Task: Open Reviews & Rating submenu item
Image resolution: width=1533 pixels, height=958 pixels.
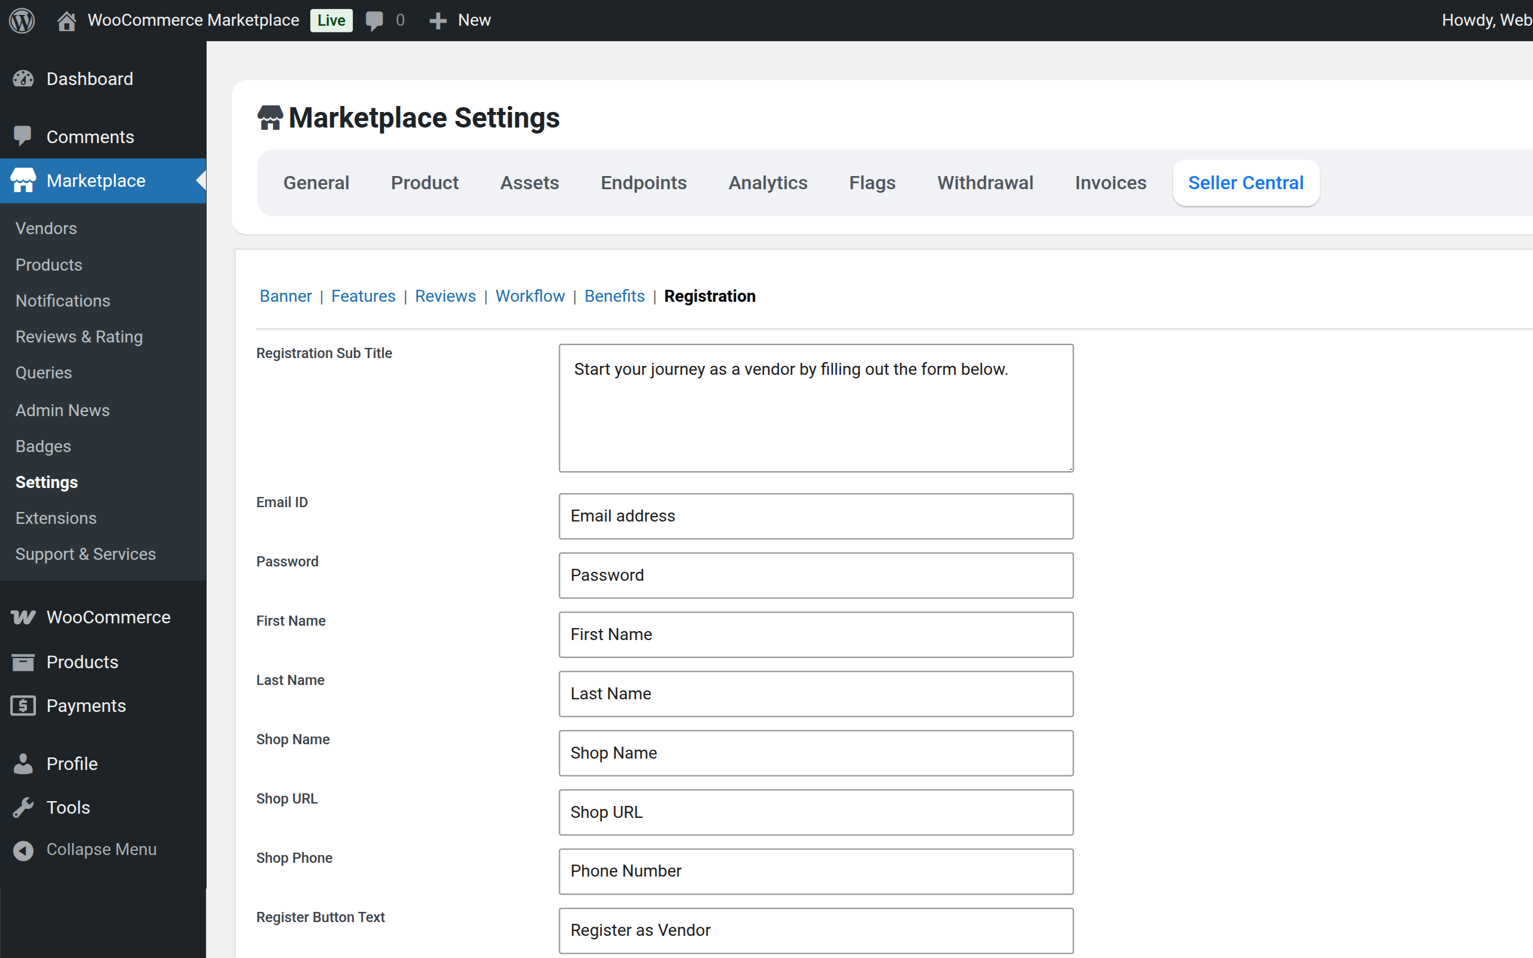Action: tap(79, 336)
